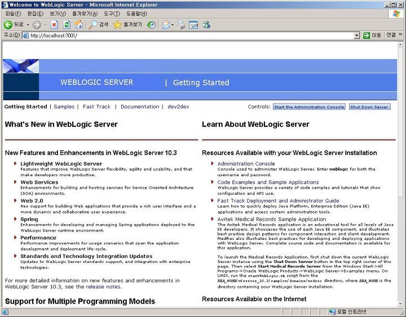Click the Messenger icon

[206, 25]
